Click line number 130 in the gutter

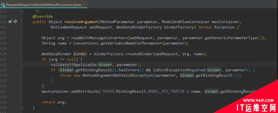(3, 54)
